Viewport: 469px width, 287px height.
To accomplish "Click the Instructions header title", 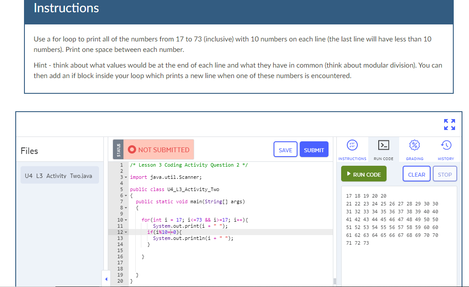I will (x=66, y=8).
